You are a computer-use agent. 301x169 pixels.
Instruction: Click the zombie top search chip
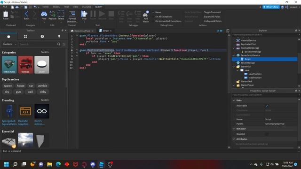click(43, 86)
